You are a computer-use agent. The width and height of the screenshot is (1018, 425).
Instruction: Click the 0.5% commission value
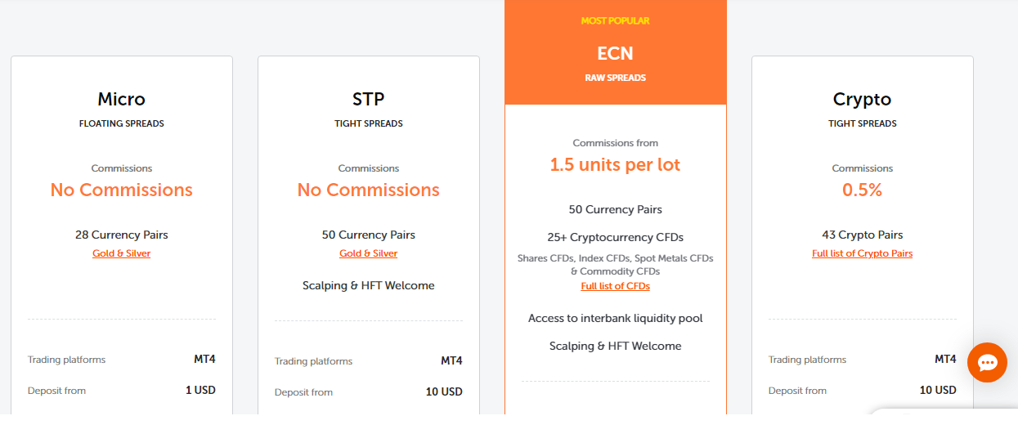point(862,190)
